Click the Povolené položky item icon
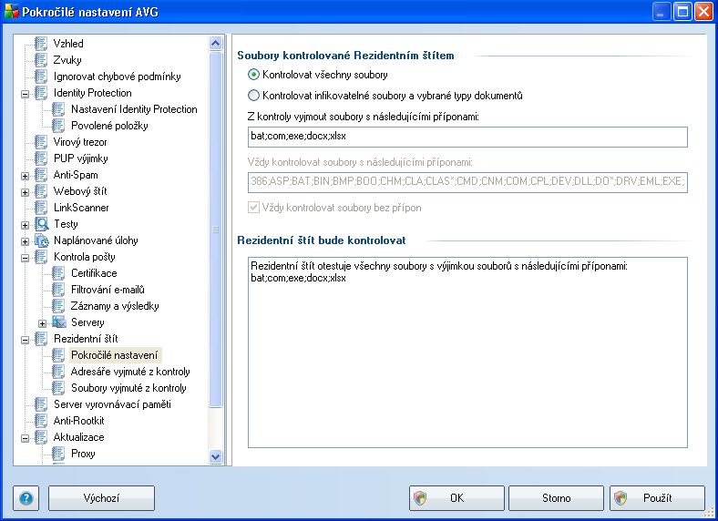The image size is (718, 521). (x=58, y=126)
